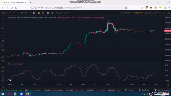This screenshot has width=171, height=96.
Task: Open Opera from the taskbar
Action: [x=9, y=94]
